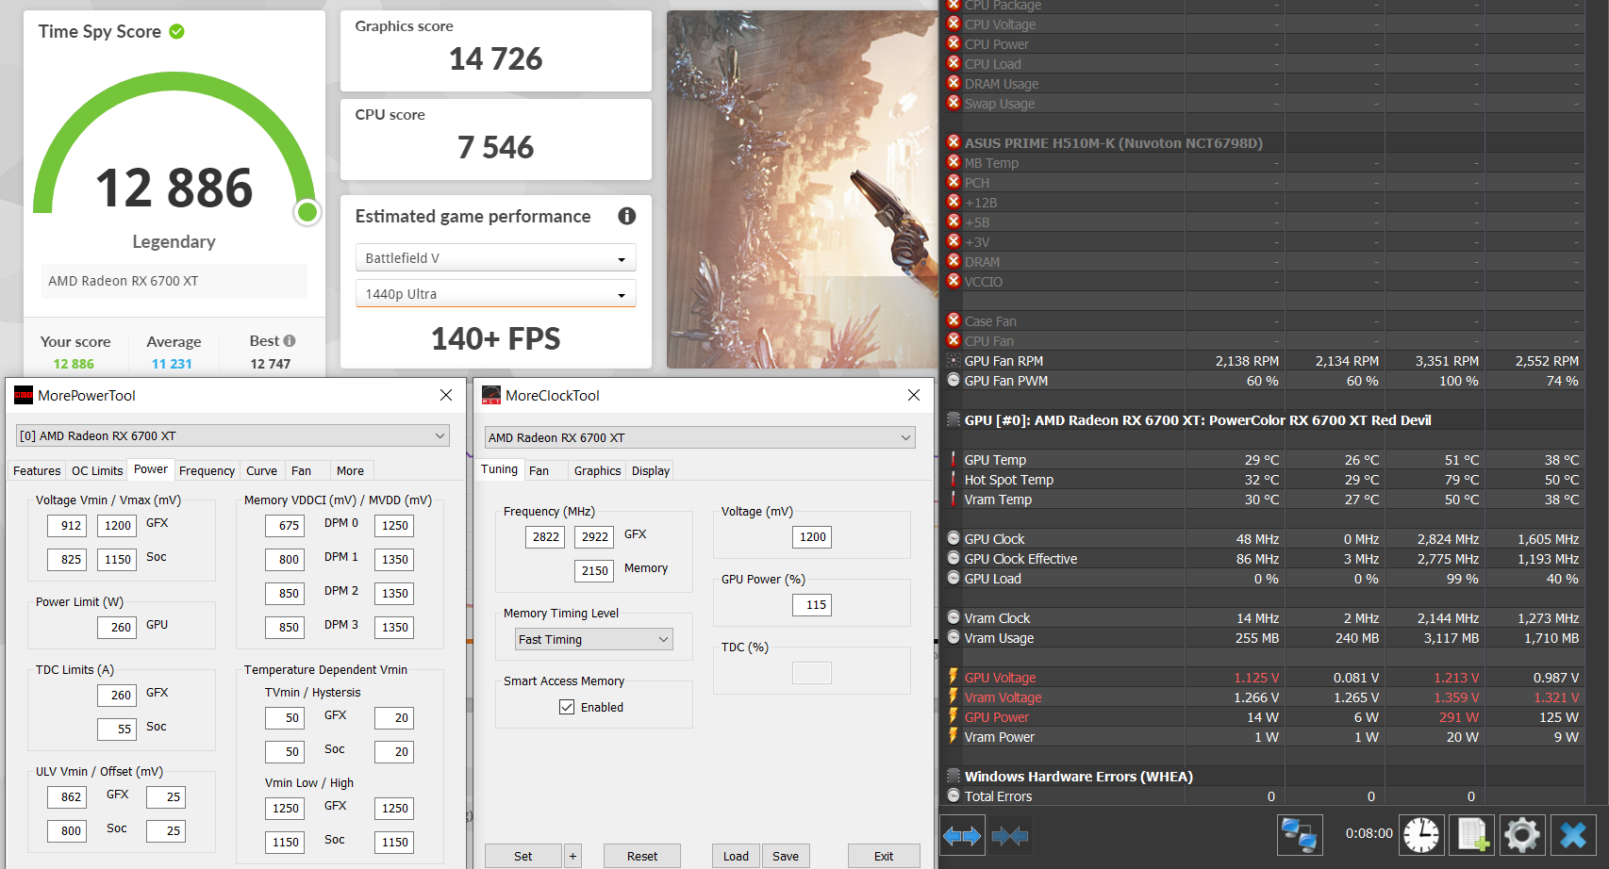Click the MorePowerTool title bar app icon
Screen dimensions: 1609x869
point(24,396)
